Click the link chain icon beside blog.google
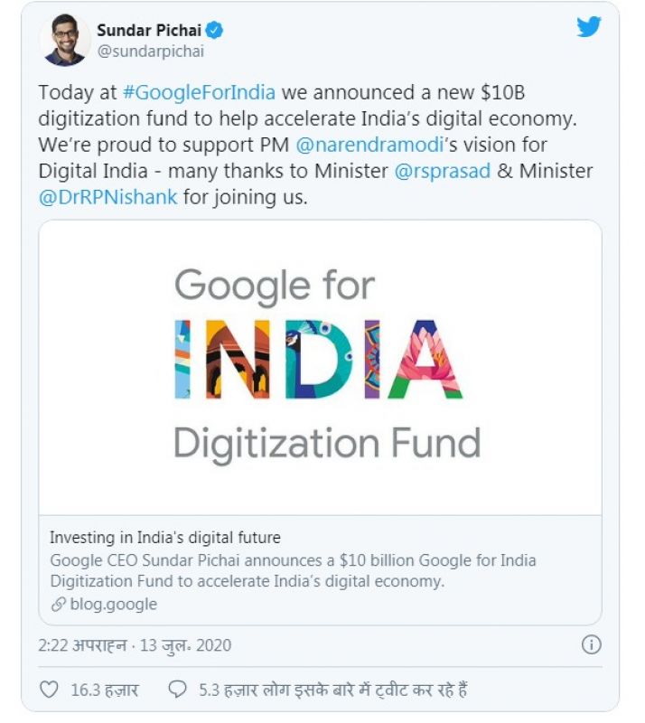The height and width of the screenshot is (723, 645). (x=57, y=605)
